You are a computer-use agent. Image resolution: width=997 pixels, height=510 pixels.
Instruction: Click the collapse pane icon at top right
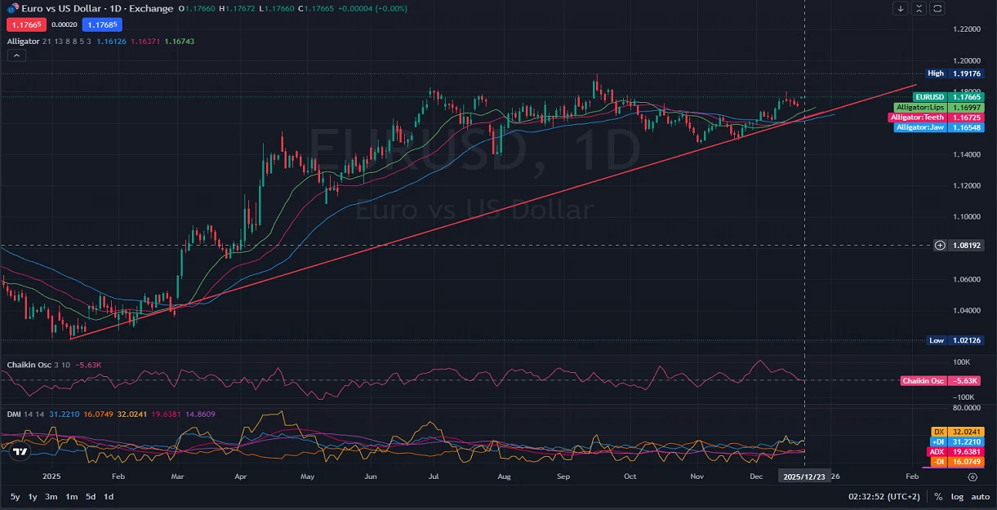919,8
